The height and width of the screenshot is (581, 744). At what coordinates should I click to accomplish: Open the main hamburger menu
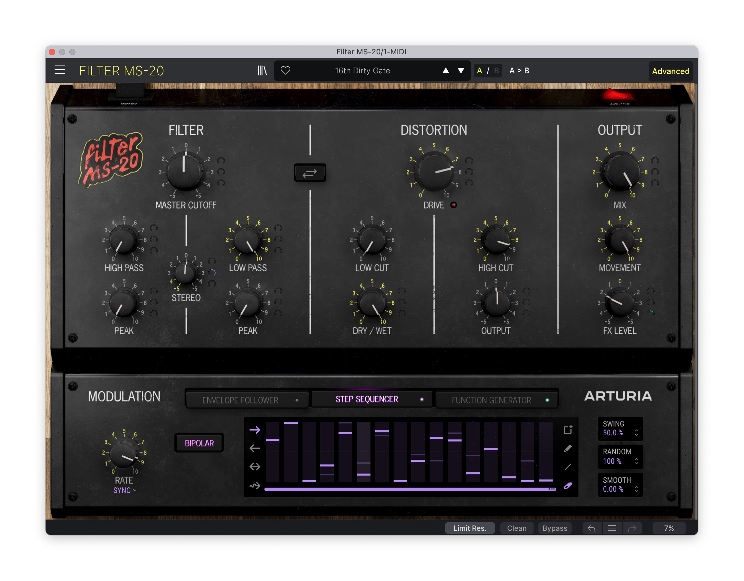(x=59, y=70)
